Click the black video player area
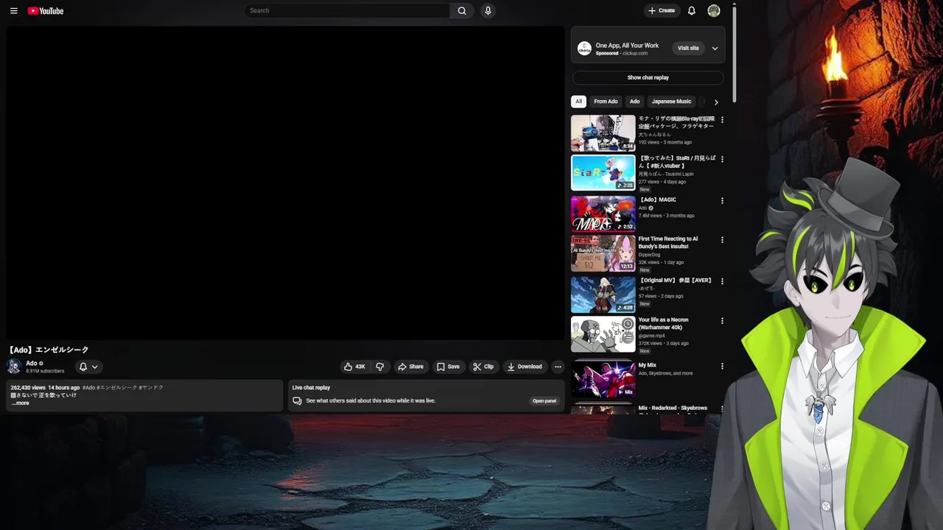 point(285,183)
